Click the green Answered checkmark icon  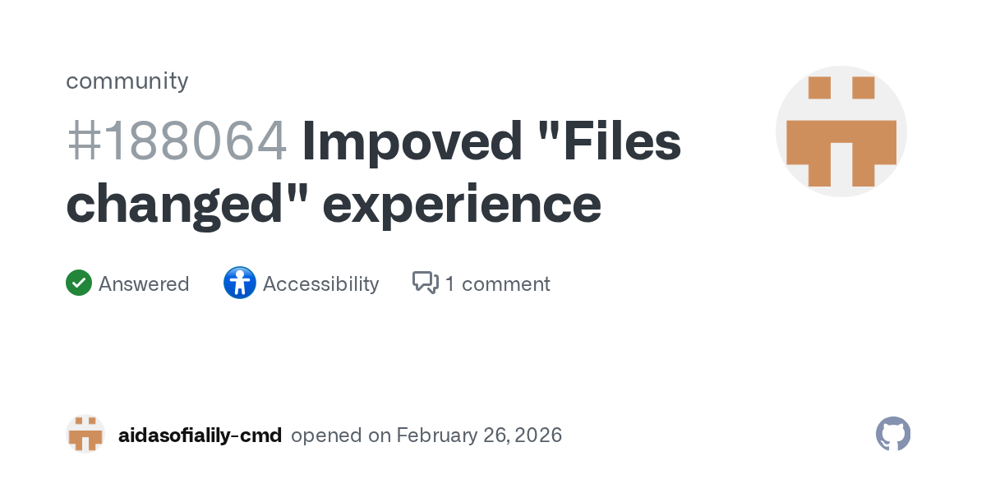tap(79, 283)
